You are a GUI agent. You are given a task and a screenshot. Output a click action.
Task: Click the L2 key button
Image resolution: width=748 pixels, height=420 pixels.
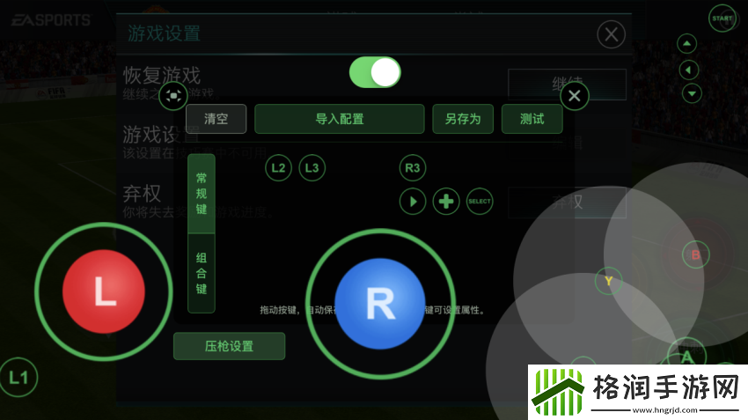click(279, 167)
